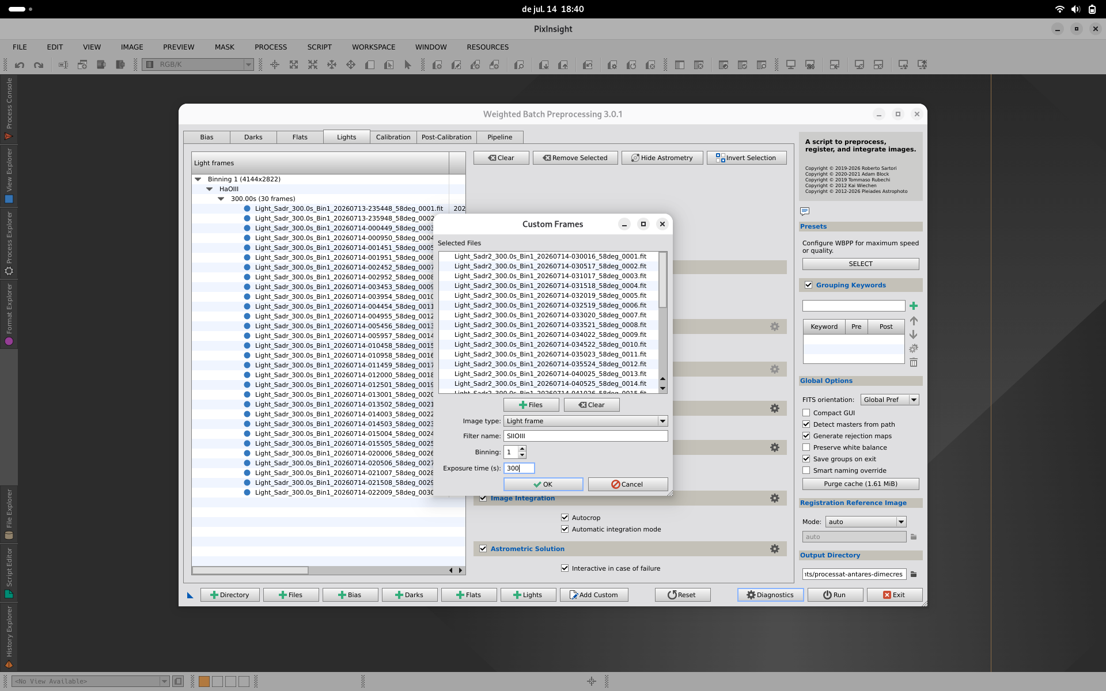Collapse the Binning 1 (4144x2822) tree node
Screen dimensions: 1106x691
(198, 179)
